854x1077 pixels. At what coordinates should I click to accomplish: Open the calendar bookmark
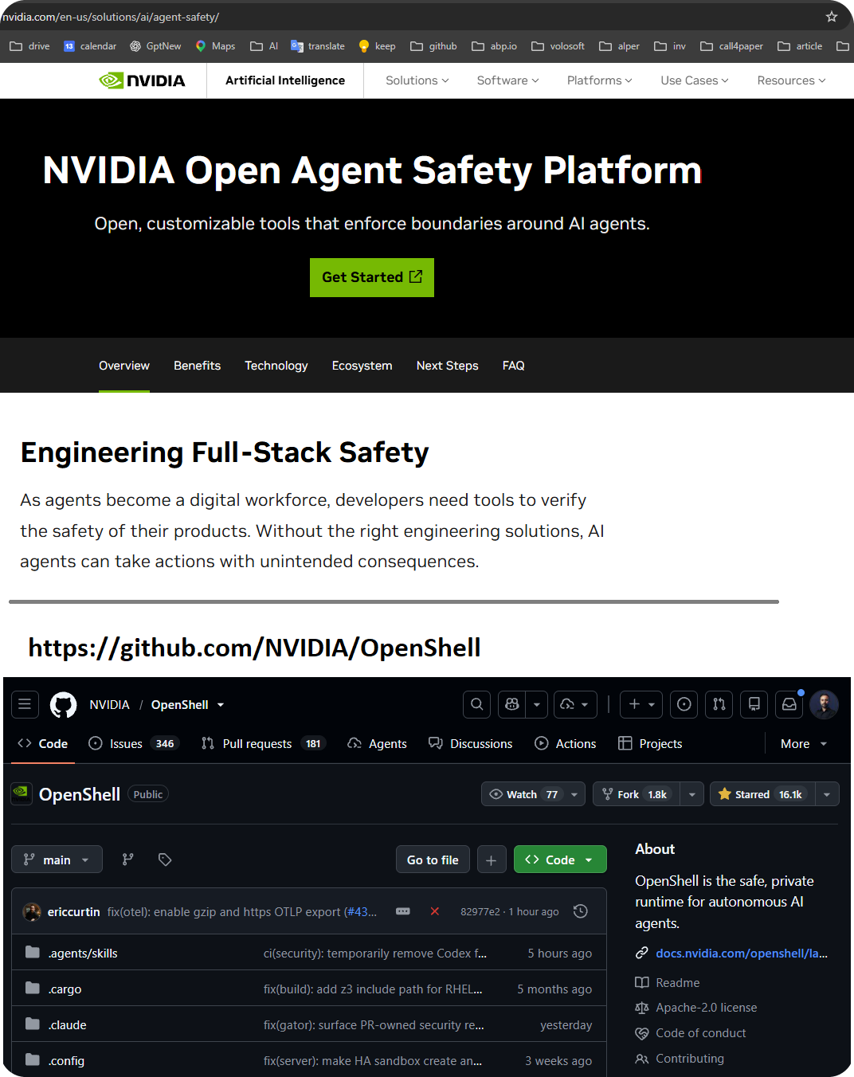point(90,46)
